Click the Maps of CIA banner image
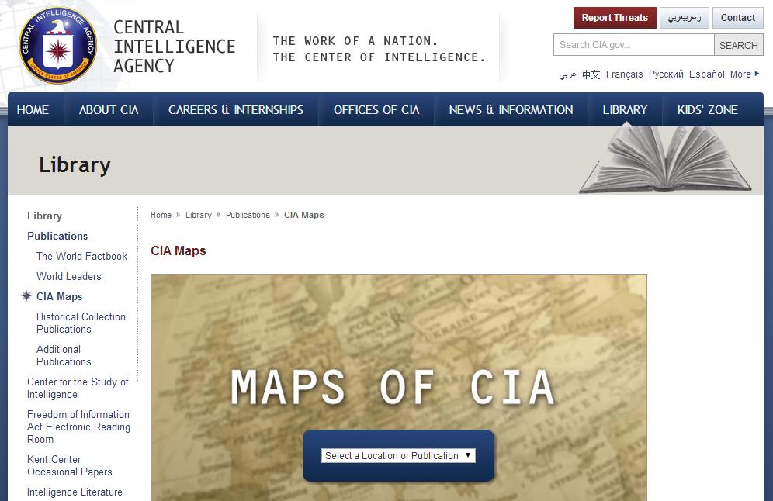The width and height of the screenshot is (773, 501). [398, 349]
